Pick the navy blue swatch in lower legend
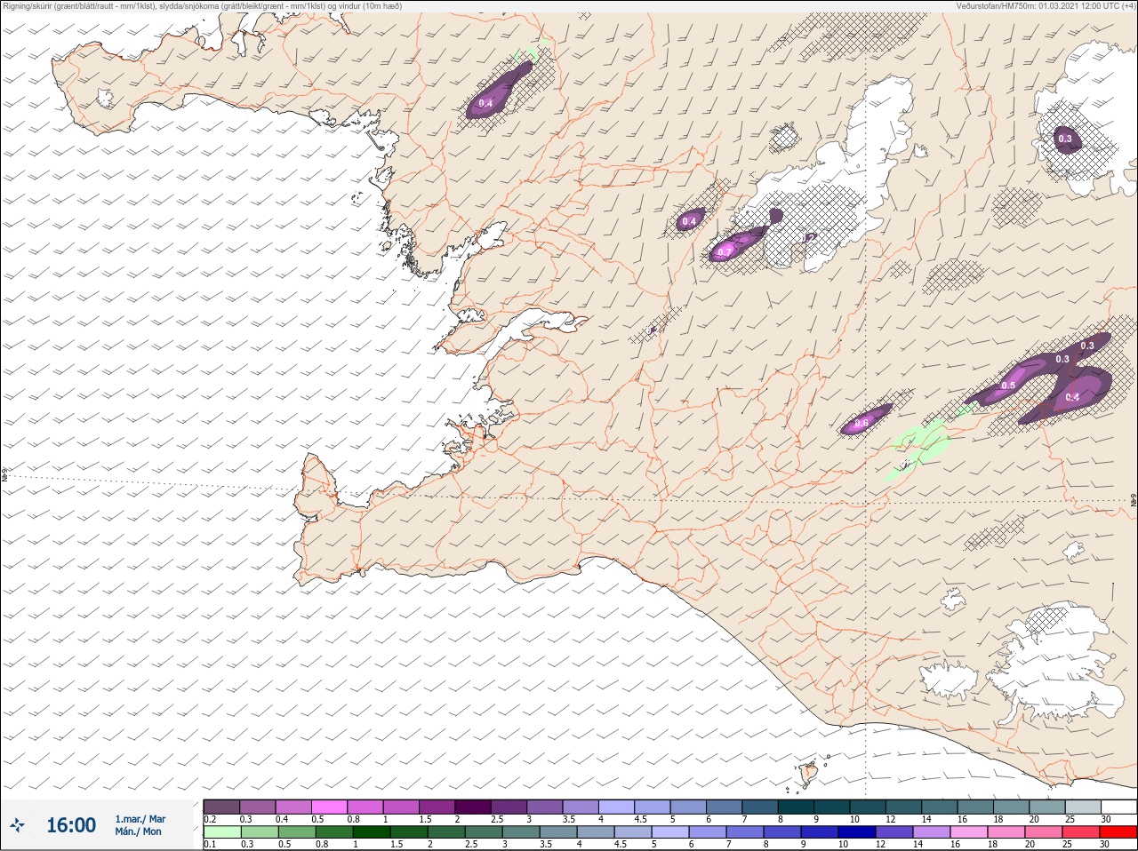The width and height of the screenshot is (1138, 851). point(857,831)
